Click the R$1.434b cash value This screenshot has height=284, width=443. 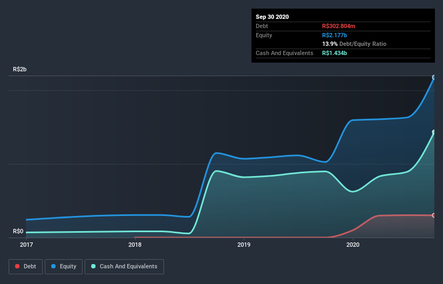[335, 53]
